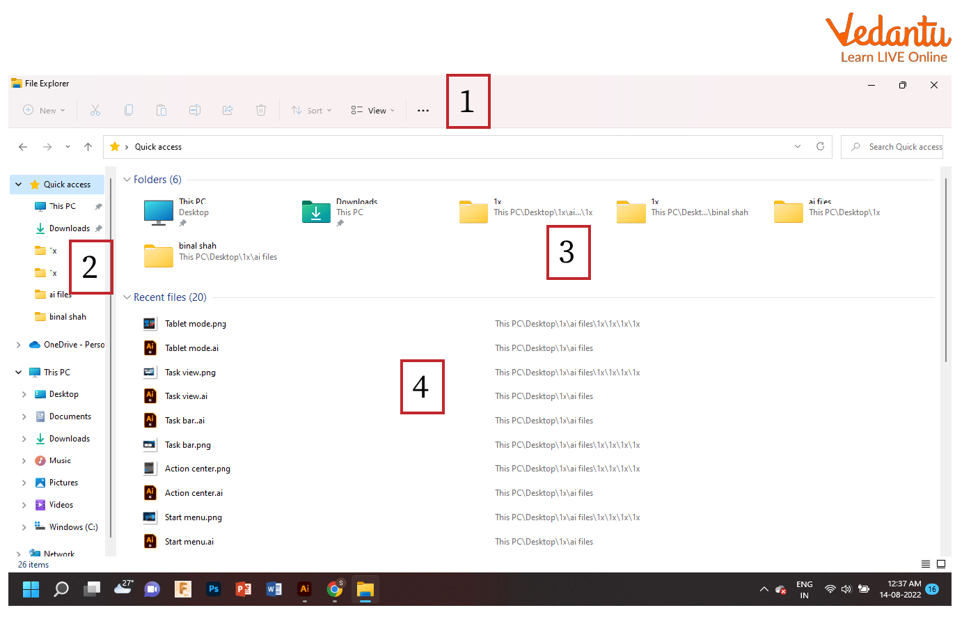Click the Share icon in toolbar
This screenshot has height=617, width=955.
click(x=228, y=110)
